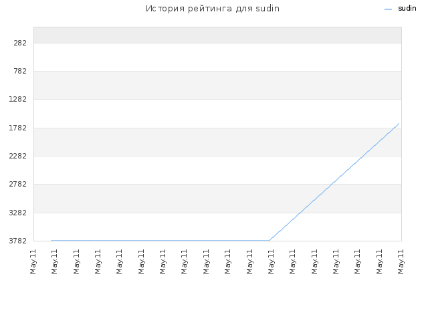Click the rating line crossing the 3282 gridline

[299, 213]
